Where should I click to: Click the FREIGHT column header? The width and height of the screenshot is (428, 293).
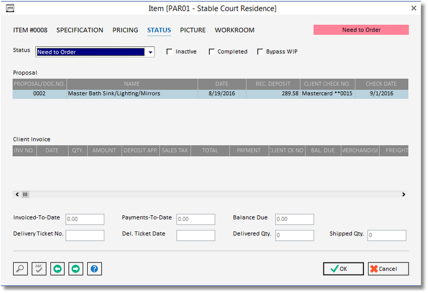click(x=394, y=151)
